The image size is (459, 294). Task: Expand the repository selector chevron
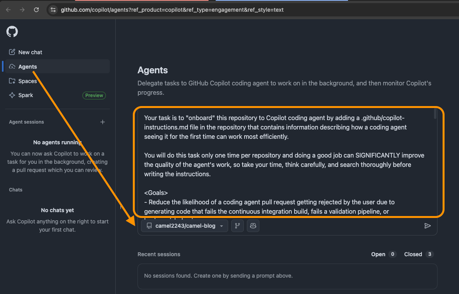click(x=221, y=225)
